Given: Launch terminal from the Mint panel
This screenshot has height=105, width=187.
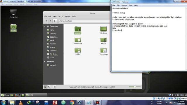Looking at the screenshot, I should [20, 95].
